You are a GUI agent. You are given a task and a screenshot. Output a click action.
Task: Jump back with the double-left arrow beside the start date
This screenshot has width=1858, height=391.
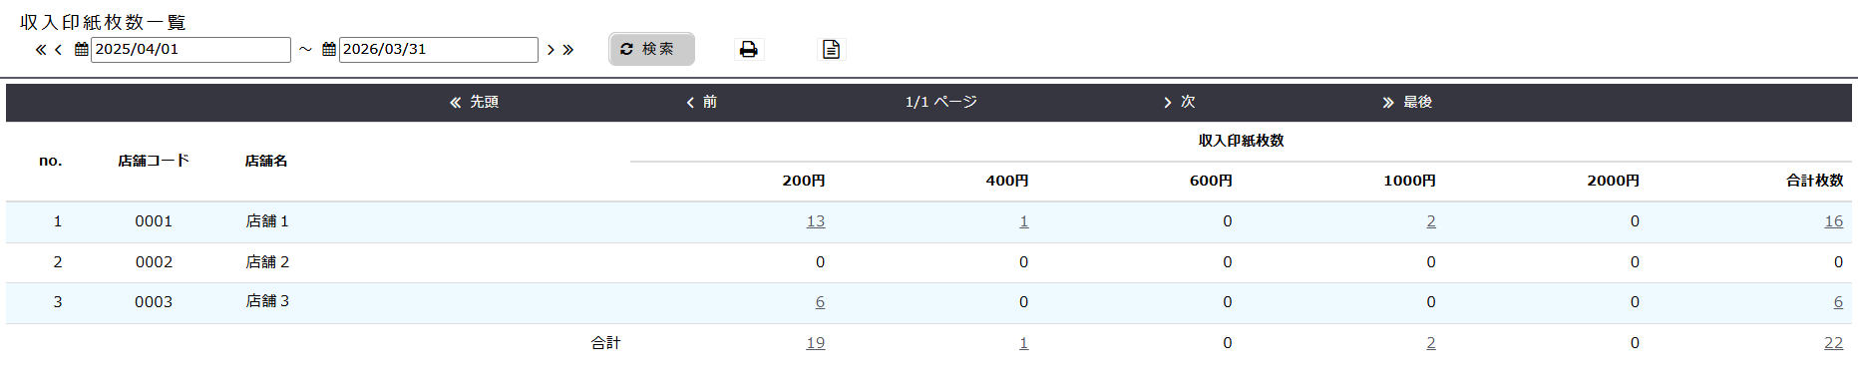(x=40, y=50)
